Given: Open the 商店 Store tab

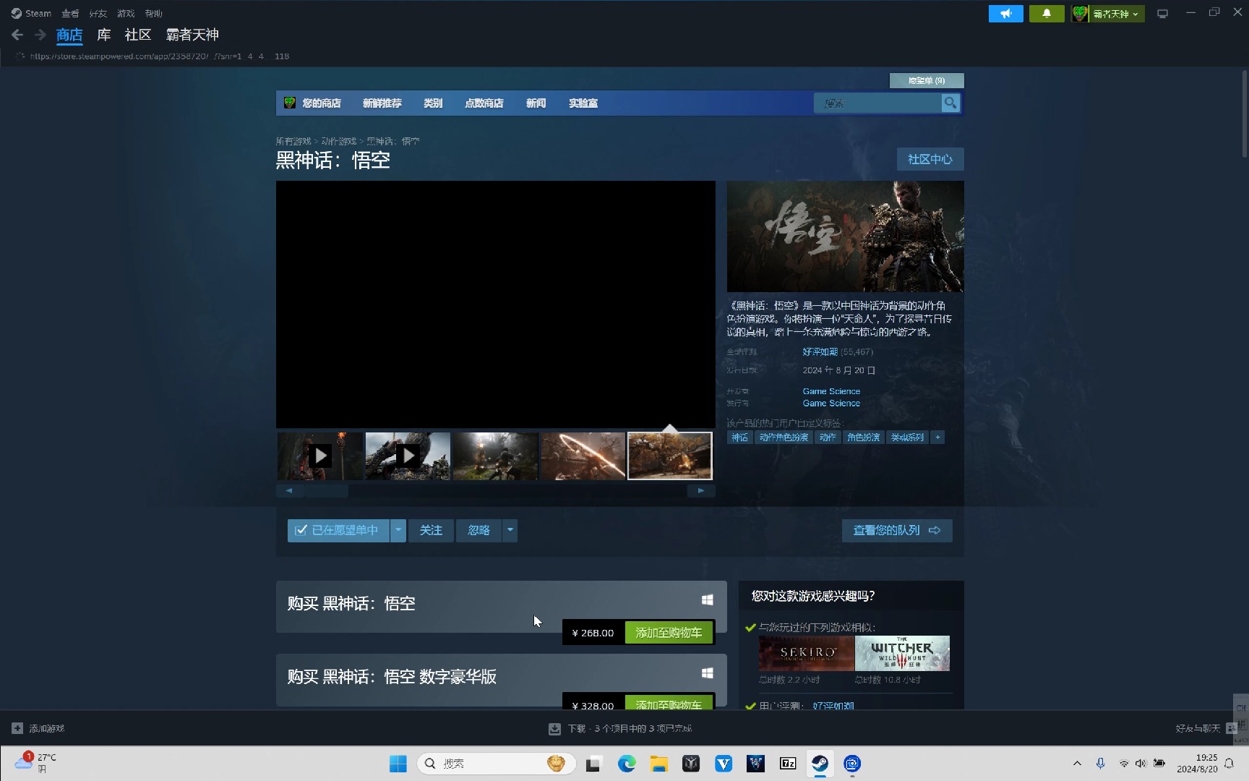Looking at the screenshot, I should click(x=69, y=35).
